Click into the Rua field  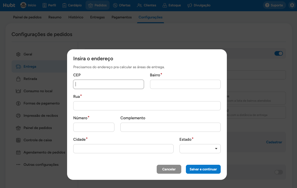coord(147,105)
